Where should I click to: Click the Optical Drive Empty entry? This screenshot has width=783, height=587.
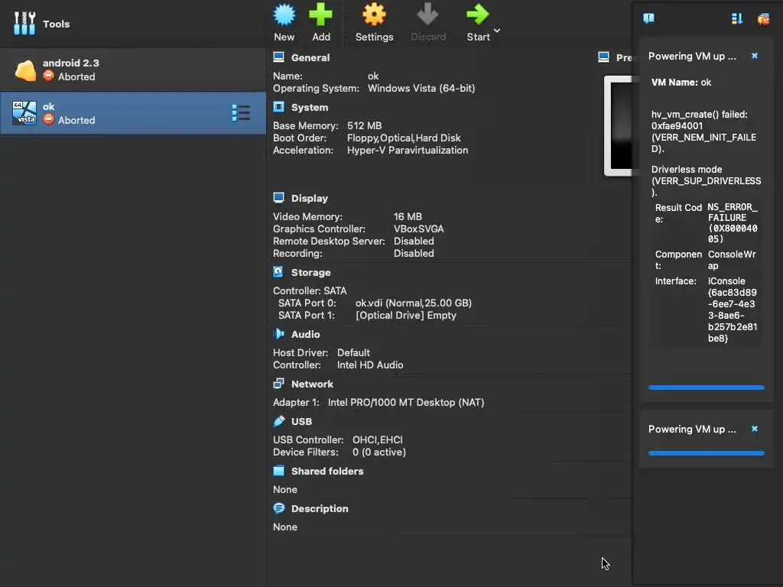coord(406,316)
